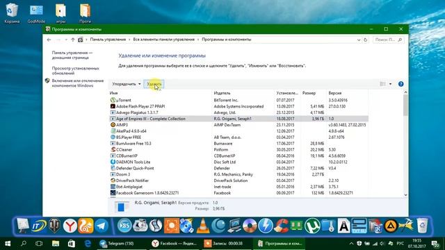Select the AIMP3 entry

coord(238,125)
